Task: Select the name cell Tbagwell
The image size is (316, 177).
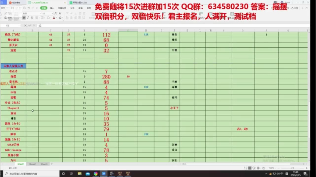Action: [x=13, y=108]
